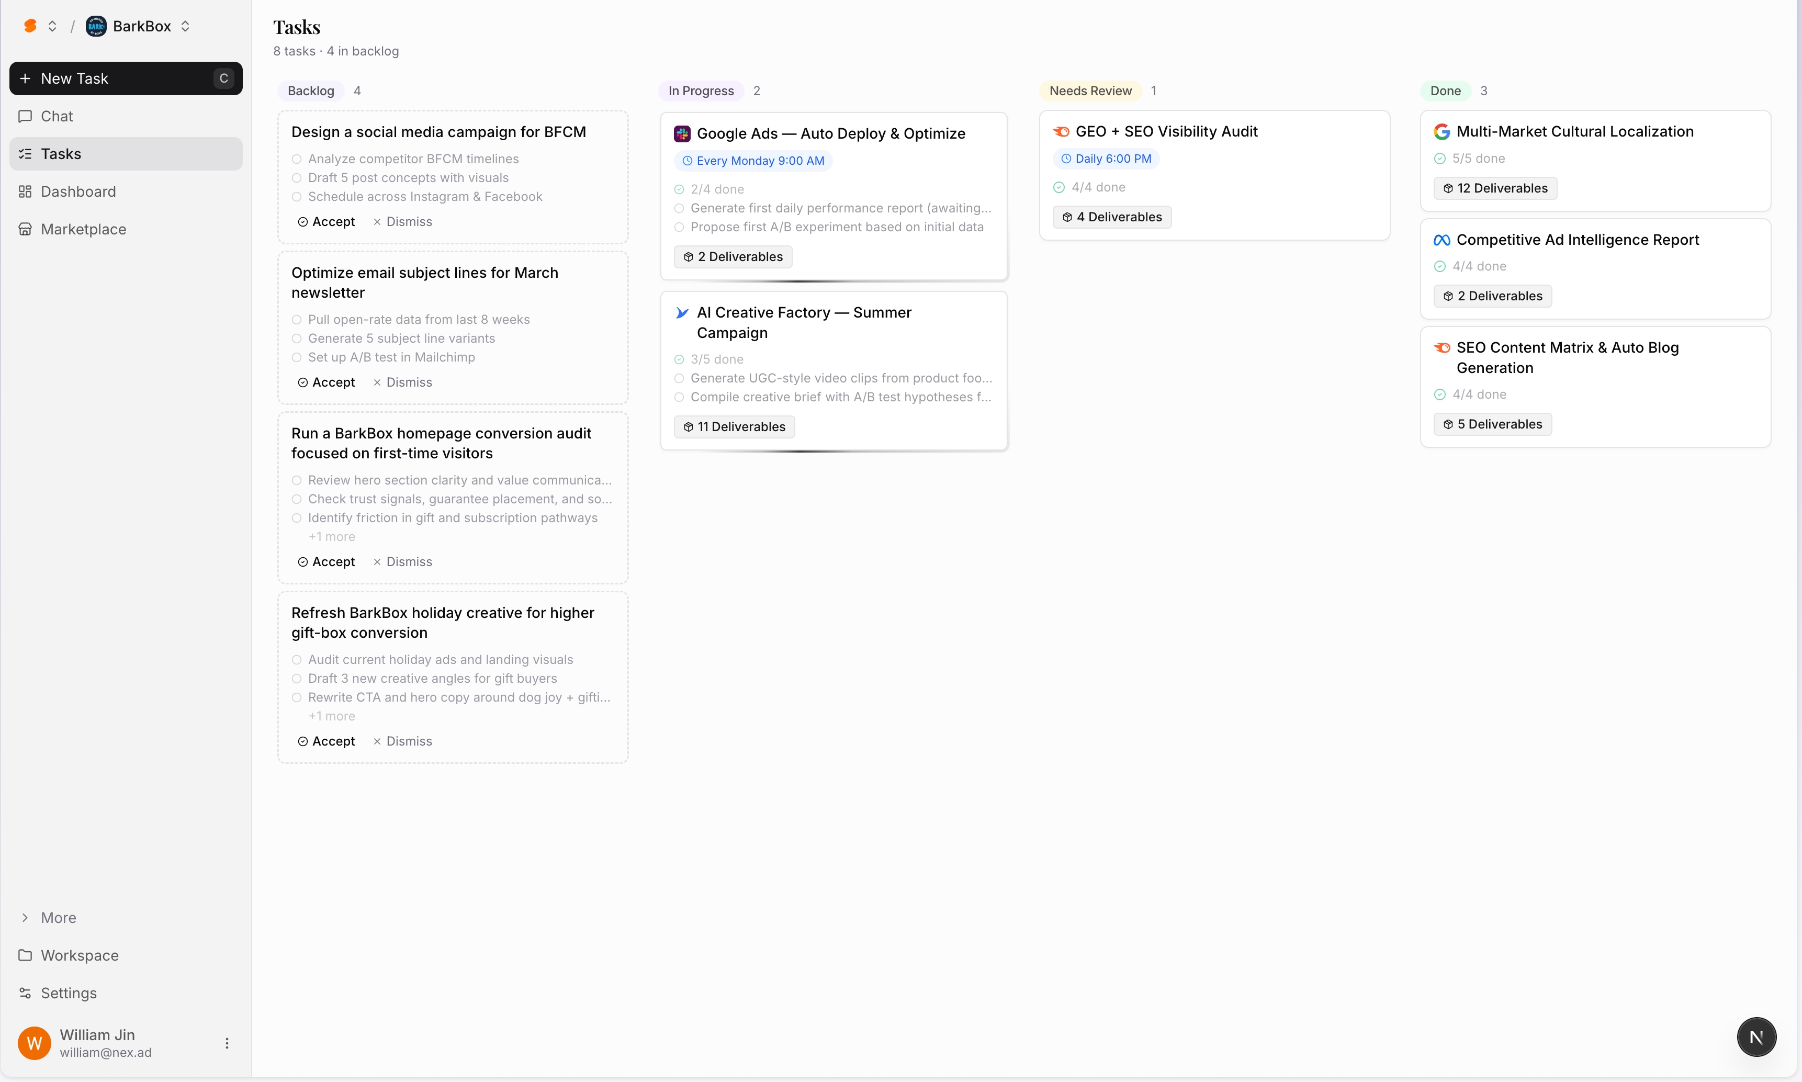
Task: Go to Dashboard in sidebar
Action: (x=78, y=191)
